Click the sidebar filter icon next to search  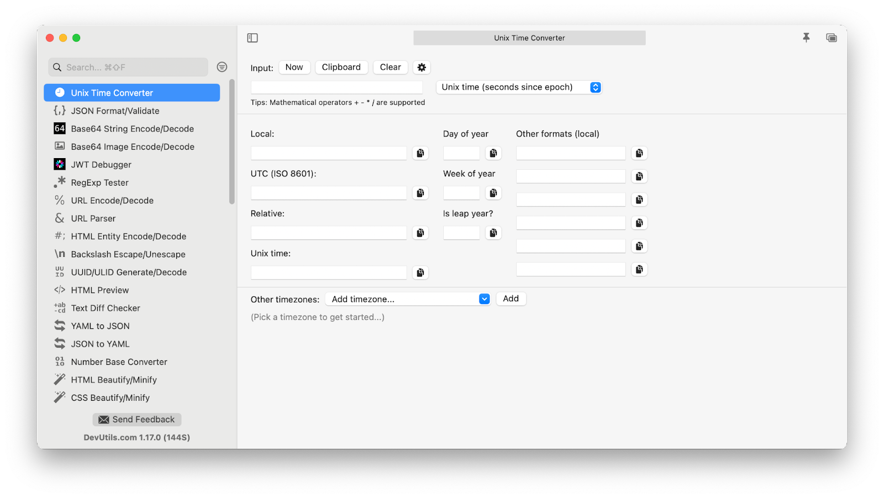[222, 67]
